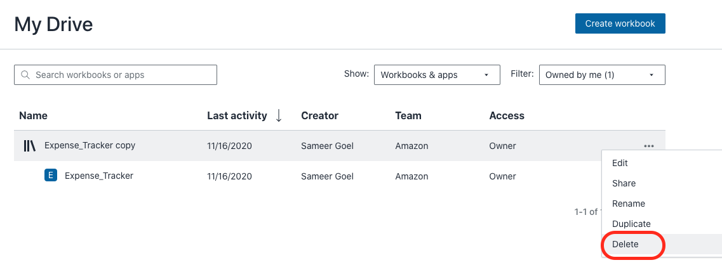Click the Access column header
722x272 pixels.
point(507,115)
